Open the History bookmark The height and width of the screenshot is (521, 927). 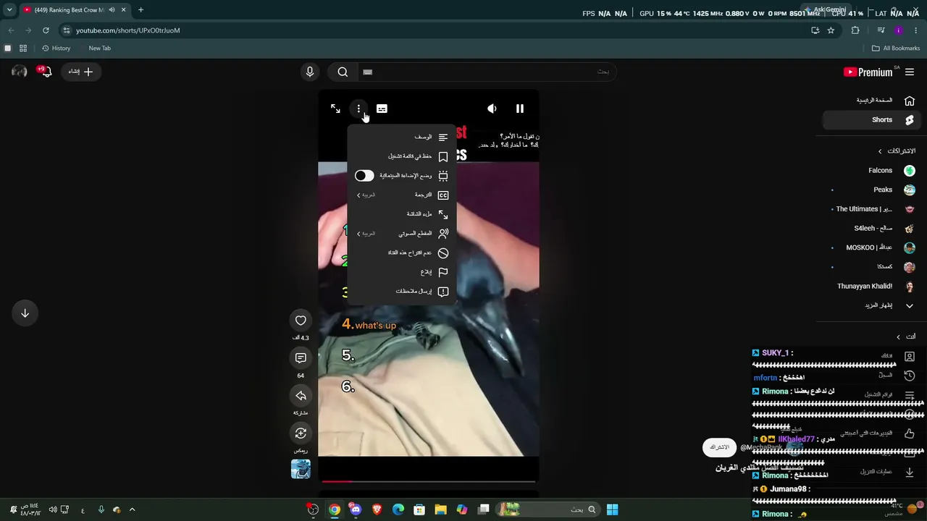click(56, 48)
